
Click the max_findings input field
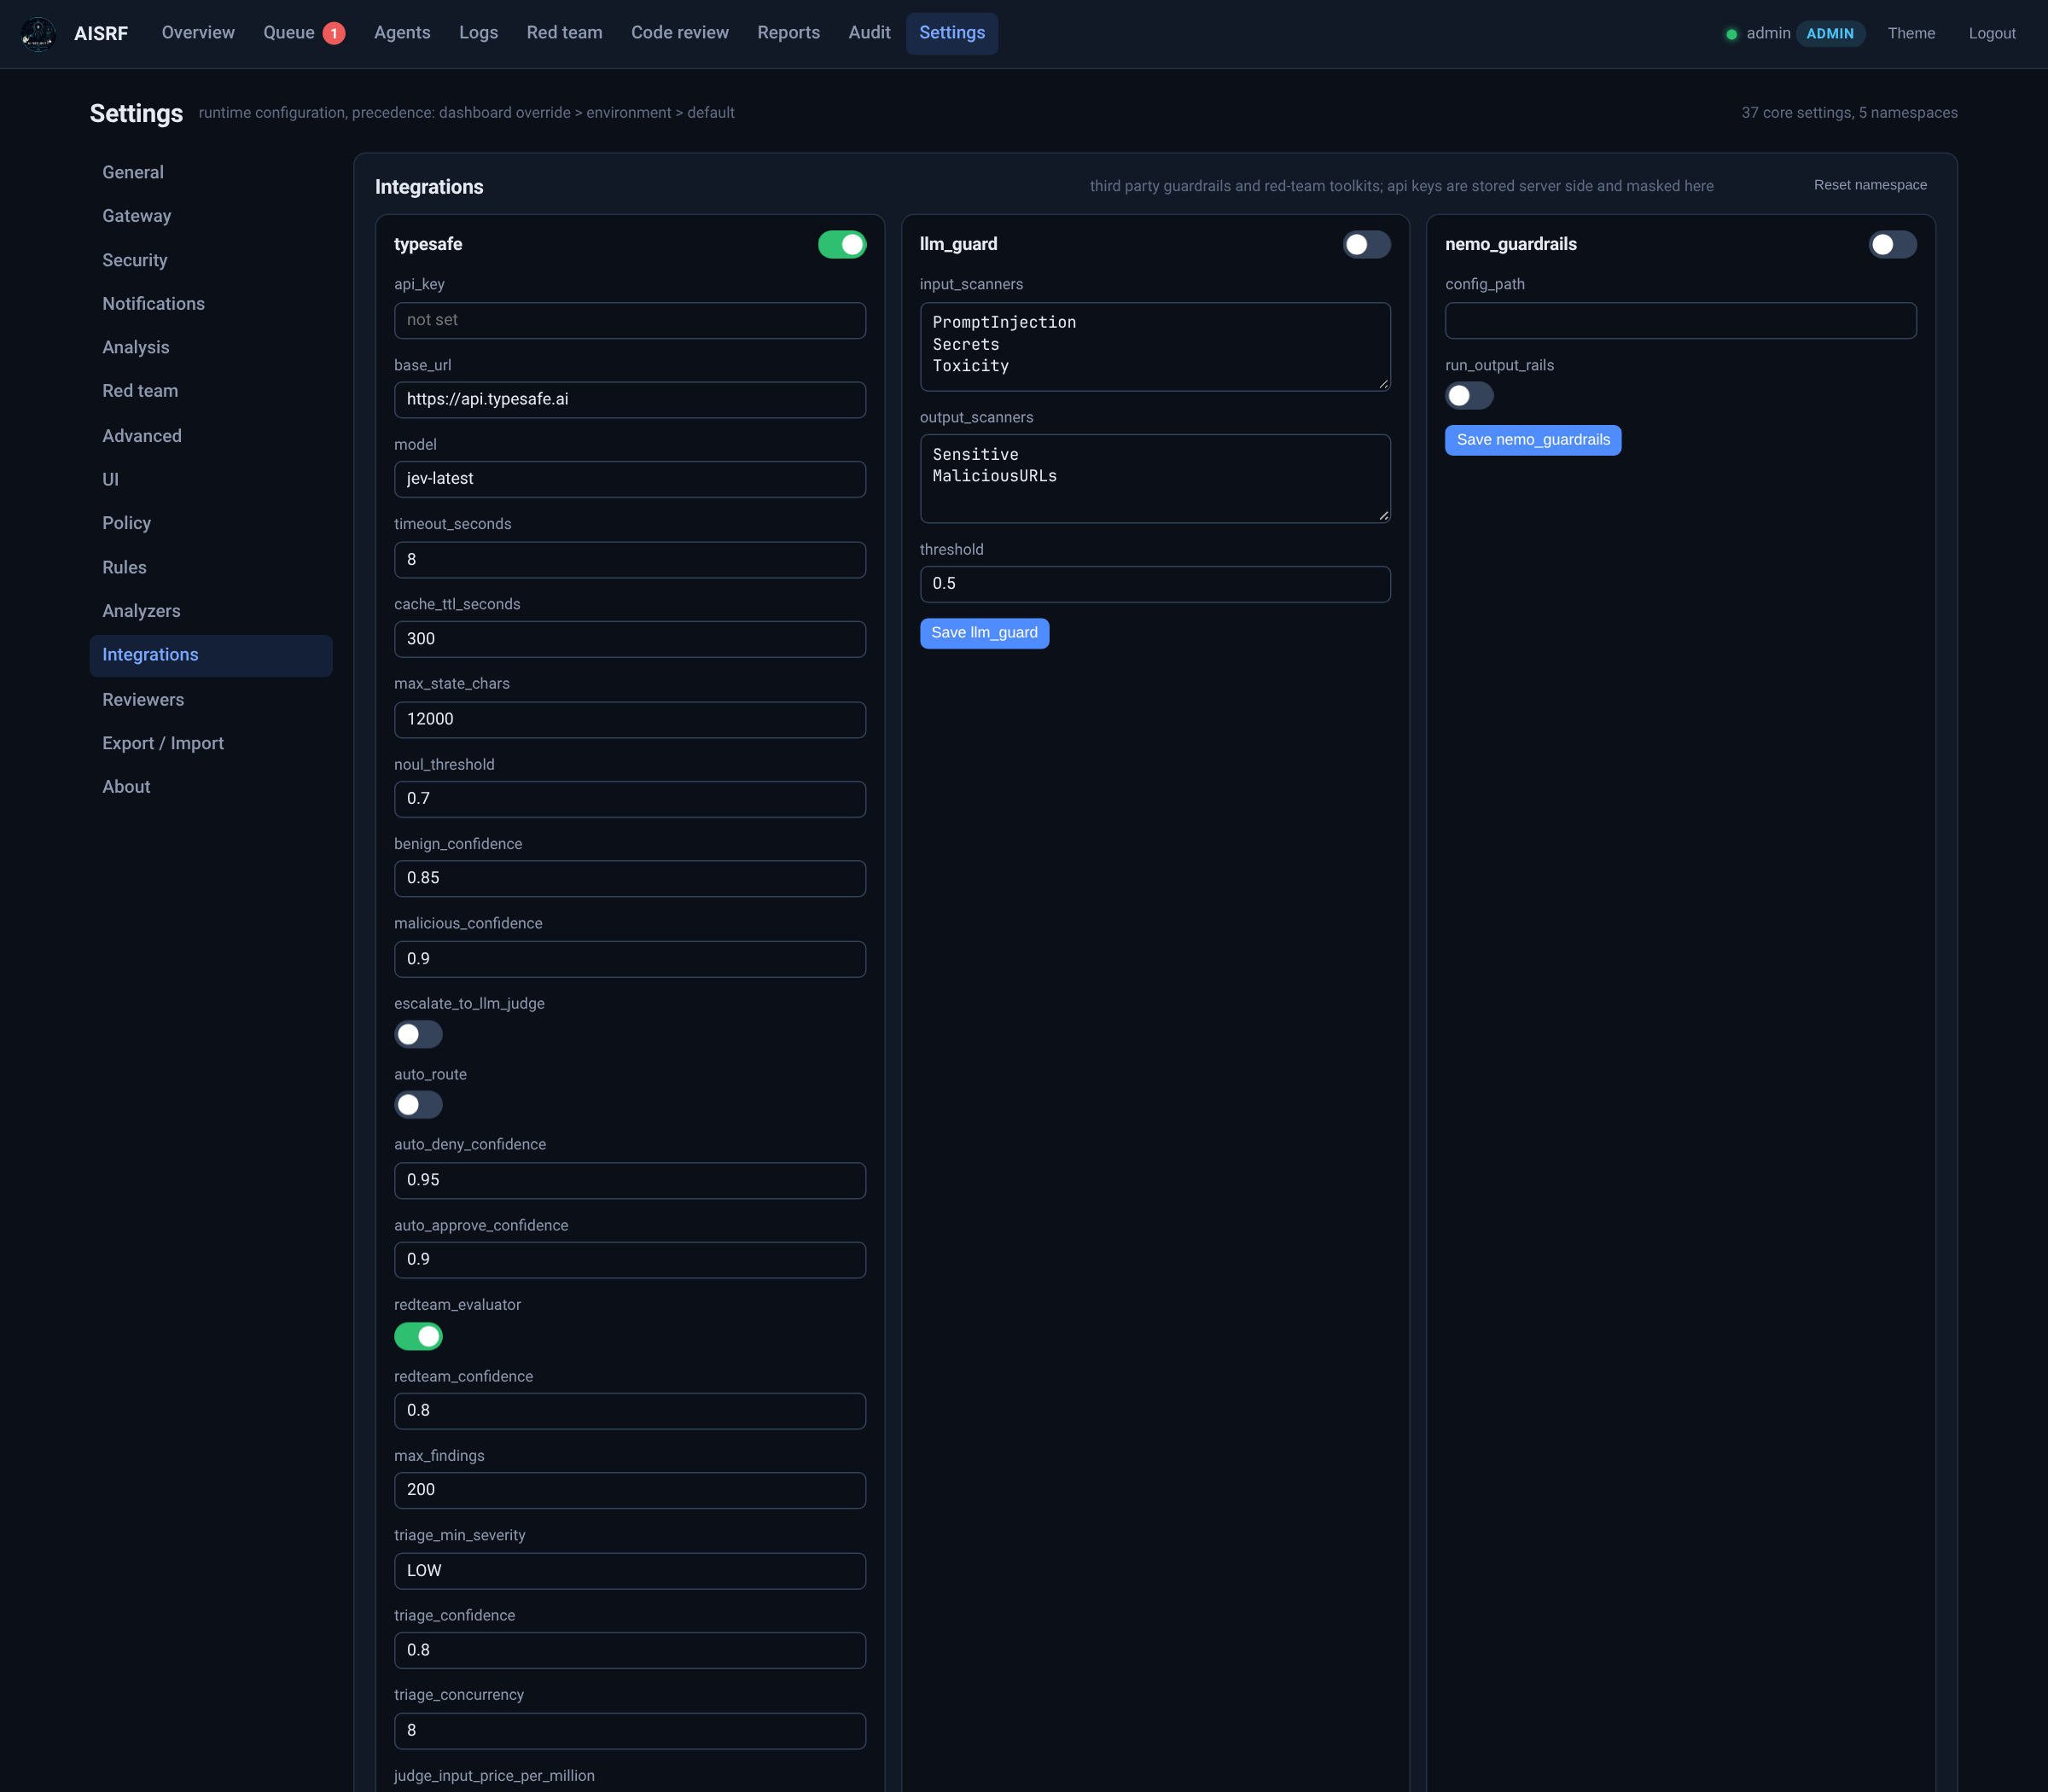630,1490
